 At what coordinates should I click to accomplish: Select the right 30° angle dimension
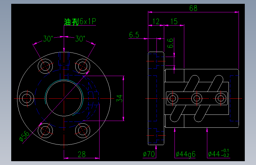click(x=80, y=39)
